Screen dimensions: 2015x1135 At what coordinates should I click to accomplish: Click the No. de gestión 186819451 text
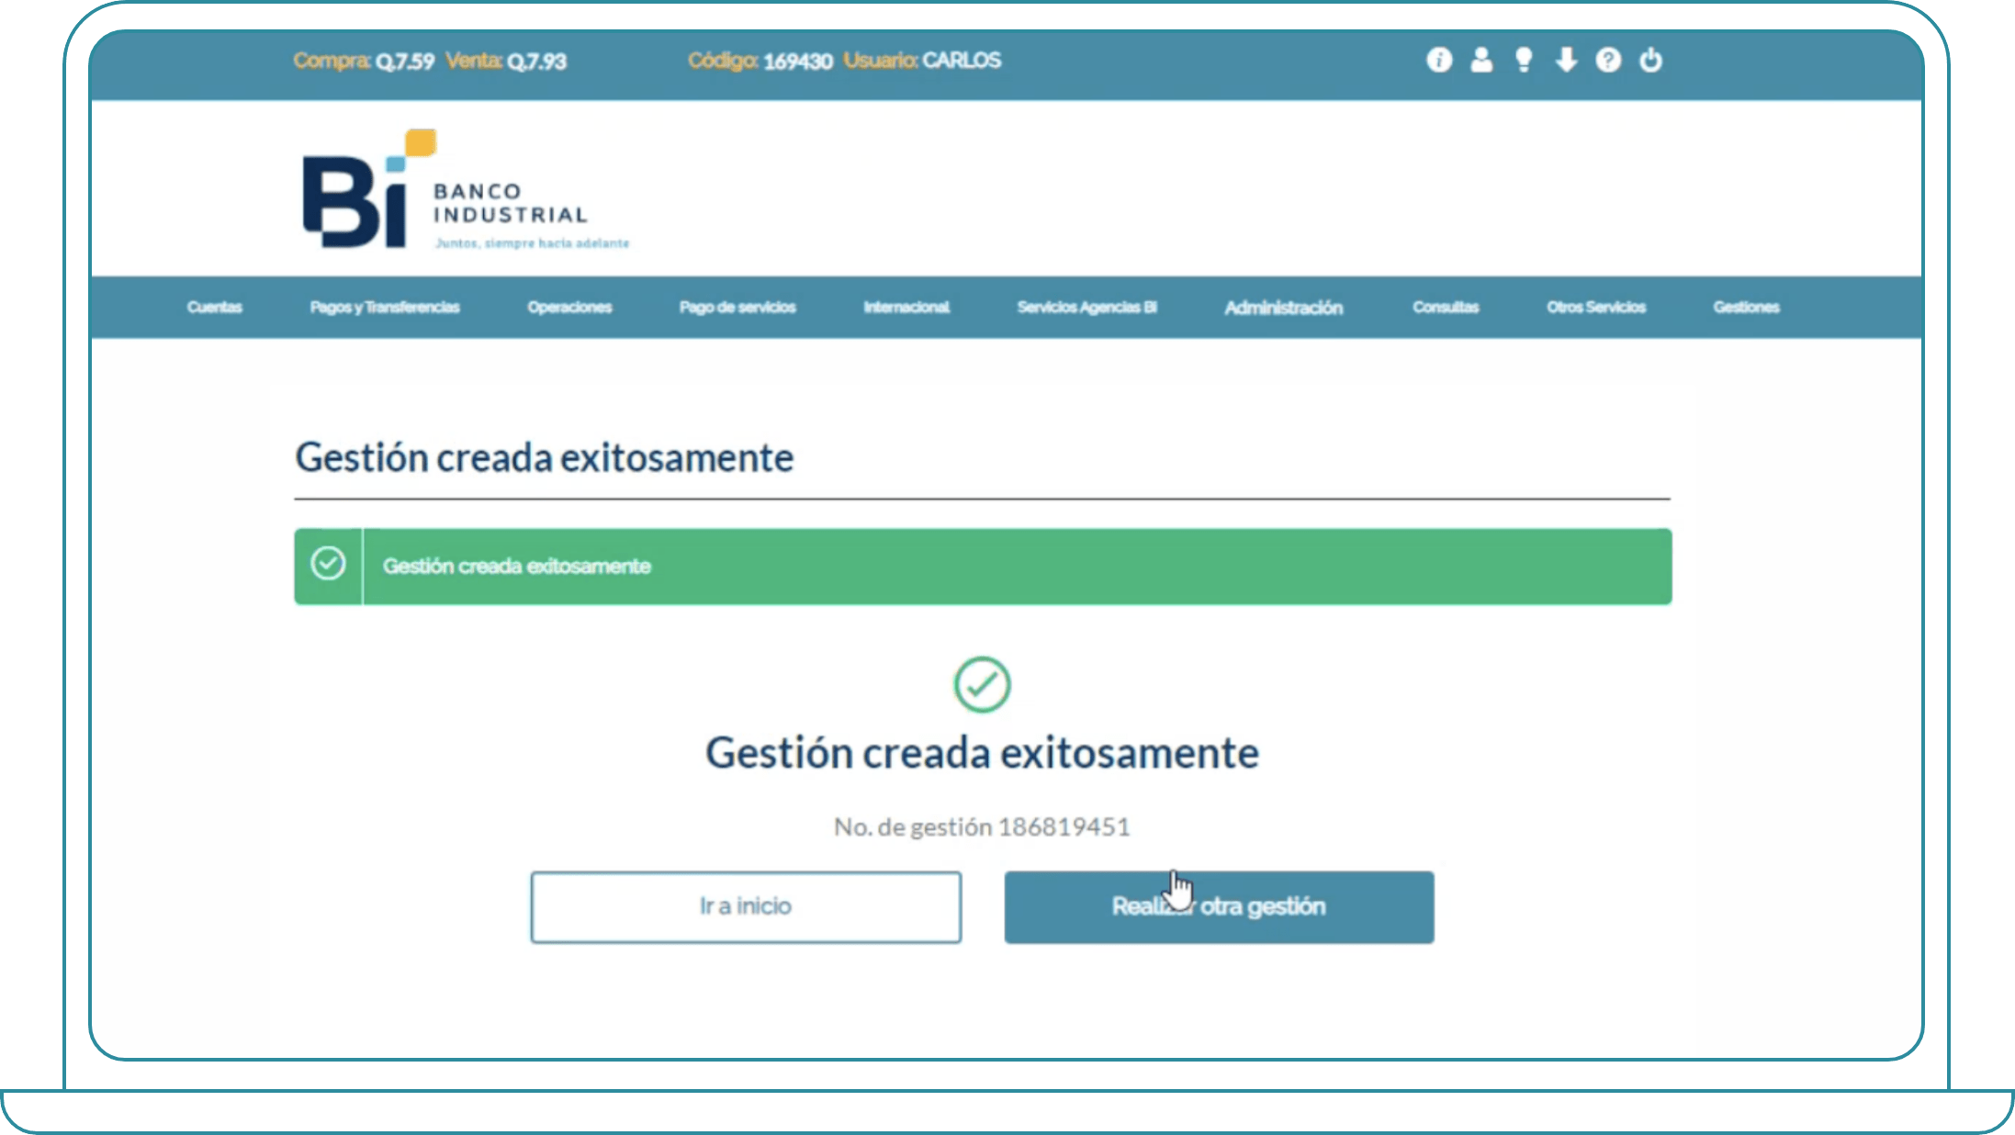982,827
